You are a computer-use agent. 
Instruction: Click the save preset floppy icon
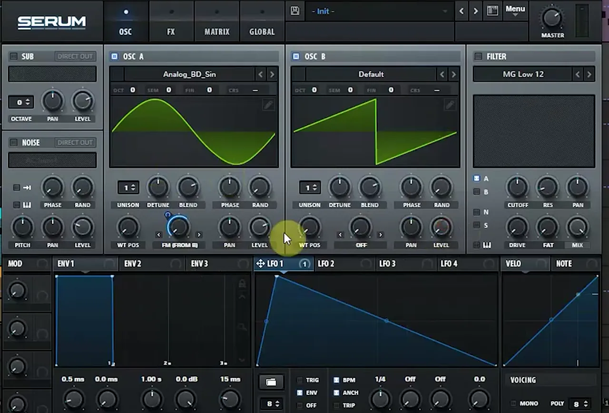(x=295, y=11)
